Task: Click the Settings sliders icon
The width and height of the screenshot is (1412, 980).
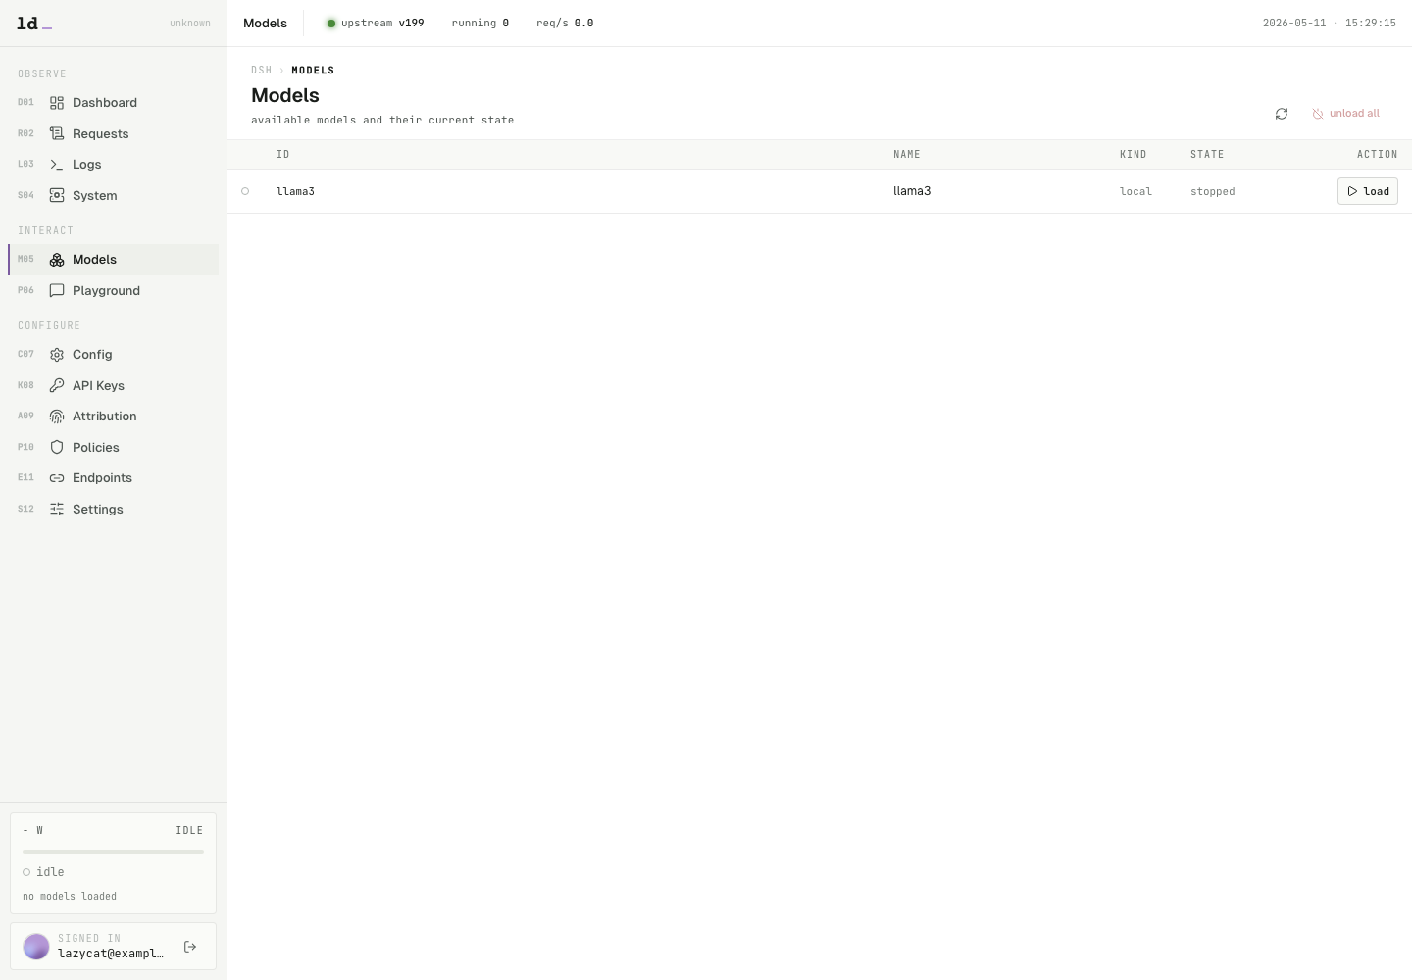Action: tap(57, 509)
